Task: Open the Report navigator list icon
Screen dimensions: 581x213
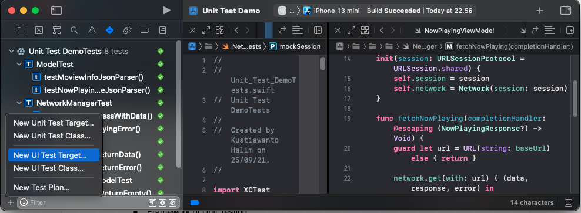Action: (x=162, y=31)
